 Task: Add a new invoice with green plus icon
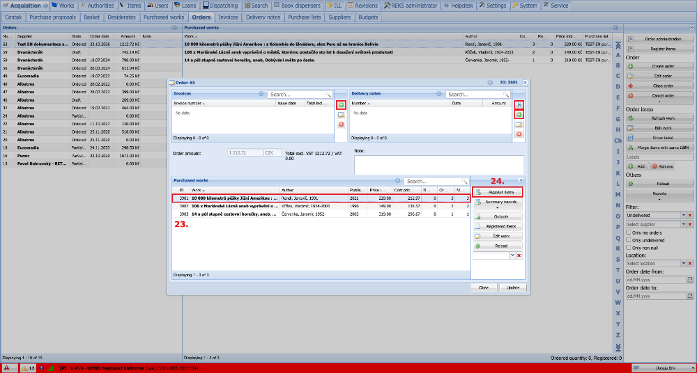[341, 105]
